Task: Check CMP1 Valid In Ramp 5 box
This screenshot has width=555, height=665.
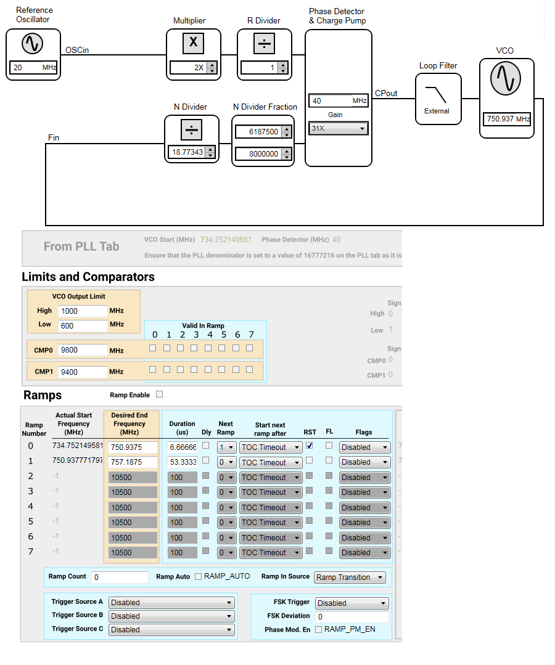Action: tap(221, 369)
